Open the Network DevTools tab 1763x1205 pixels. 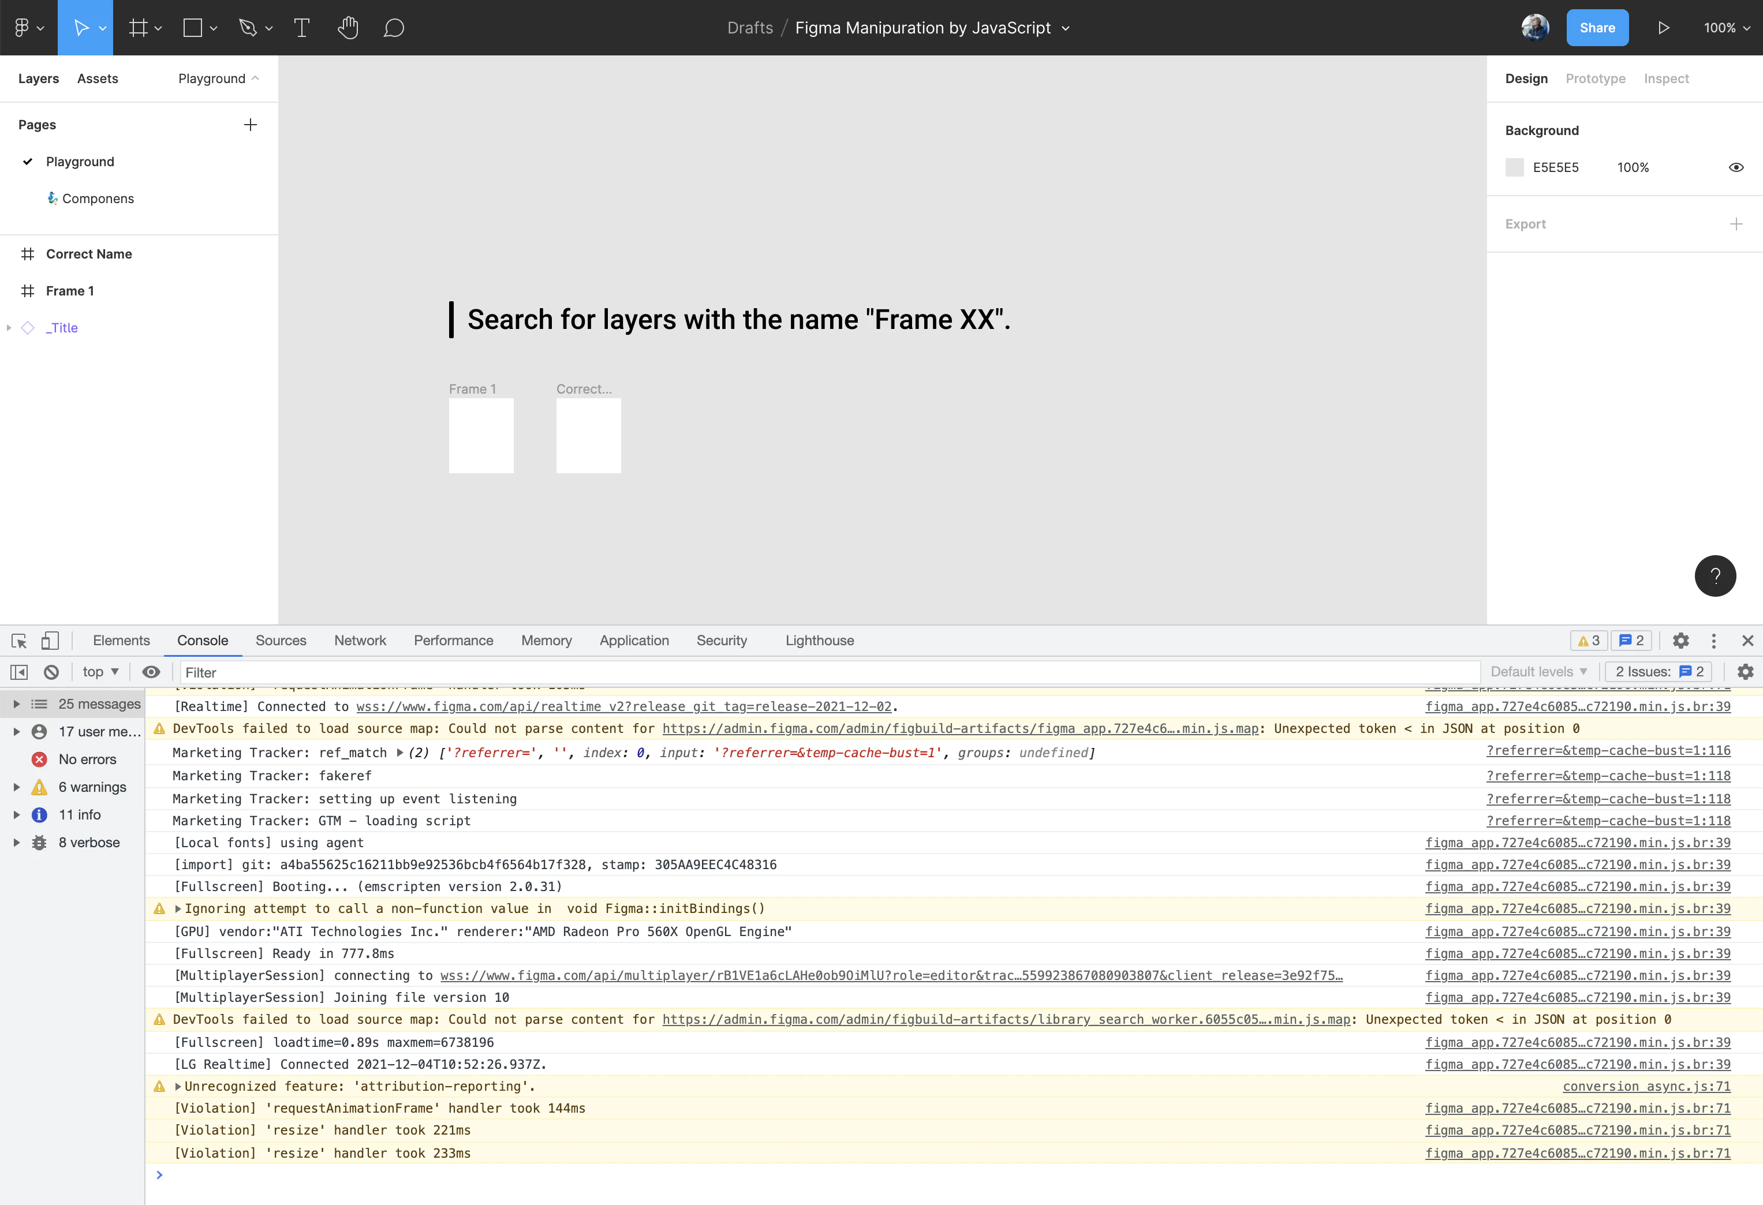point(360,641)
